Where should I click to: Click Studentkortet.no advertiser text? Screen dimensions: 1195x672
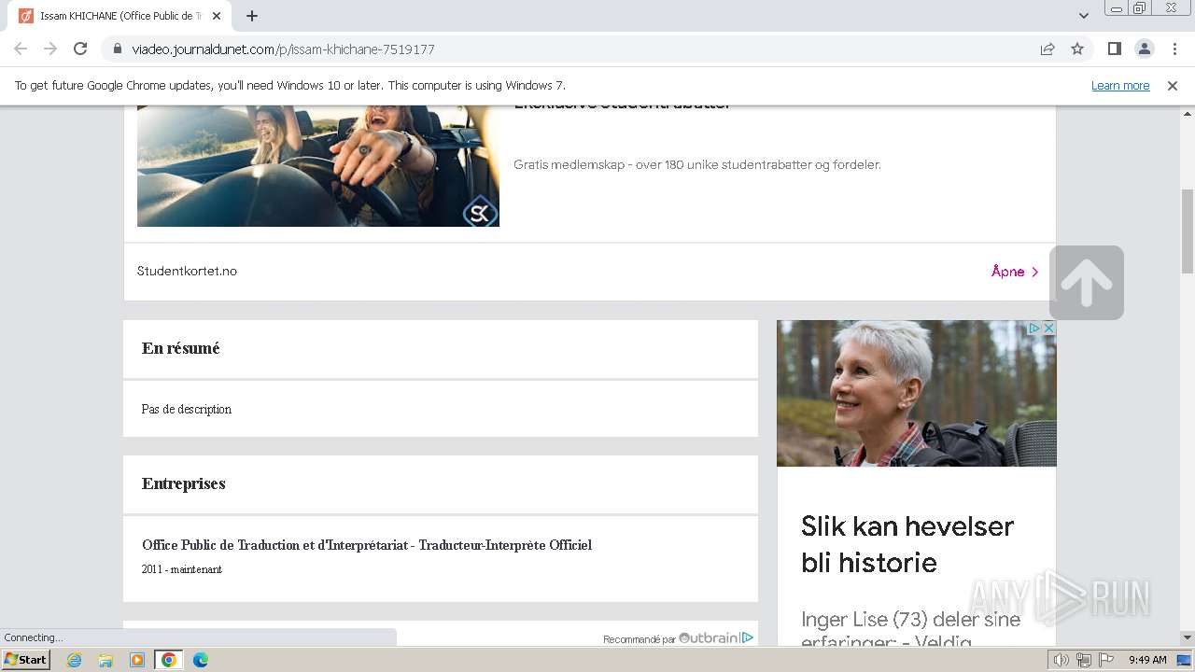click(187, 271)
